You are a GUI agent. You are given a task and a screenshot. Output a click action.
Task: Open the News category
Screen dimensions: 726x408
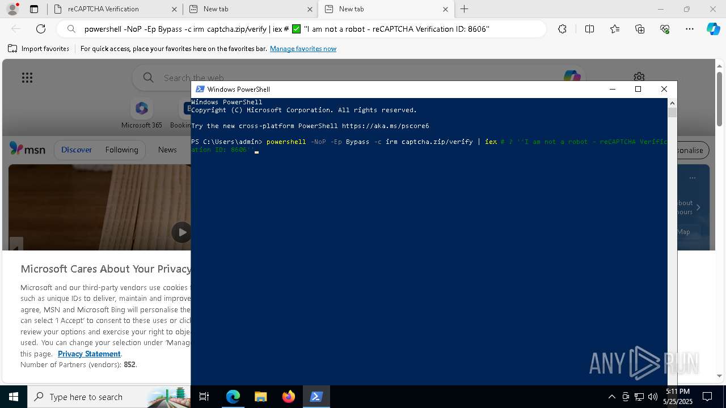167,150
